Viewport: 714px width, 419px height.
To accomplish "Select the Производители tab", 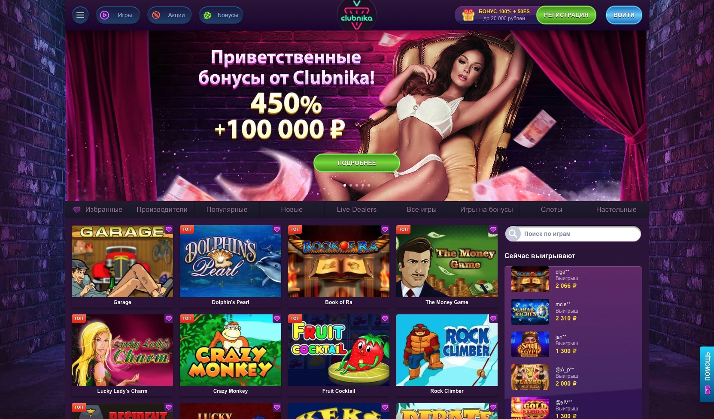I will [x=162, y=209].
